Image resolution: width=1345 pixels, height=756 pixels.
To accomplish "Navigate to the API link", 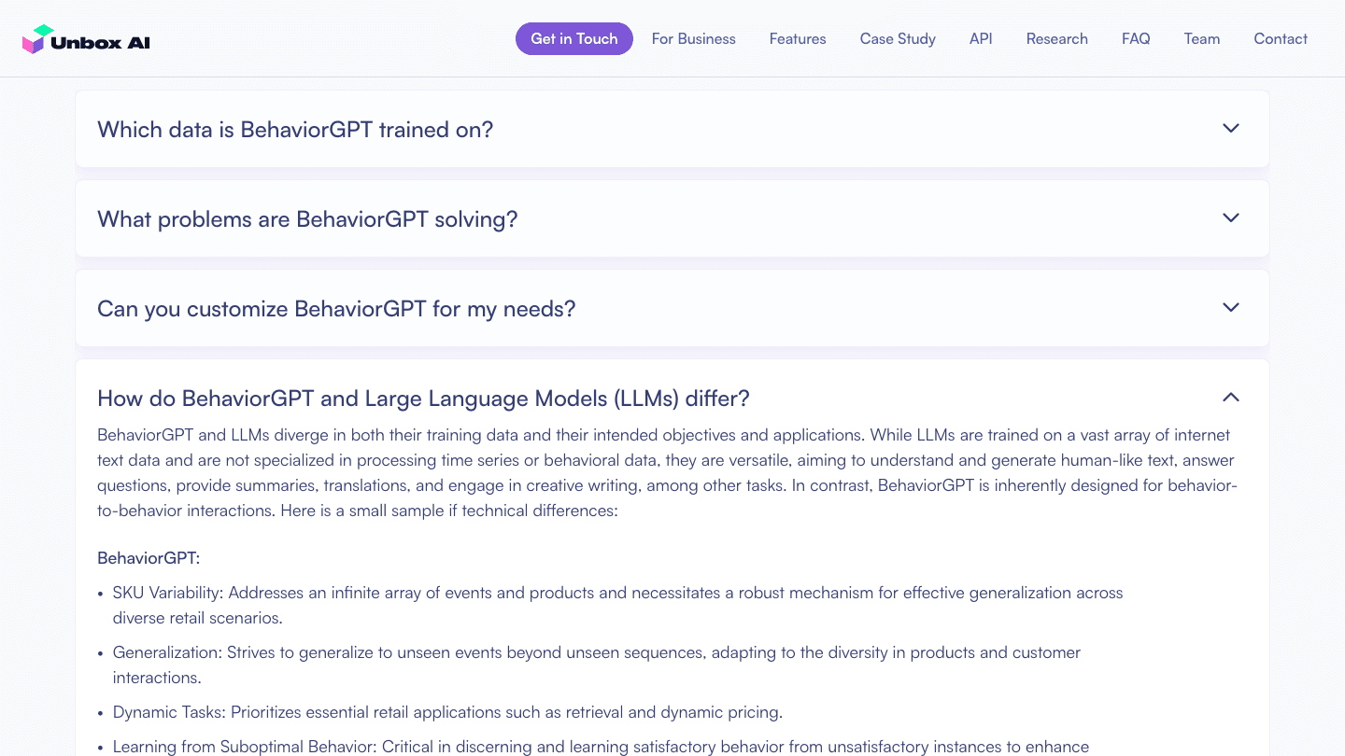I will click(x=981, y=39).
